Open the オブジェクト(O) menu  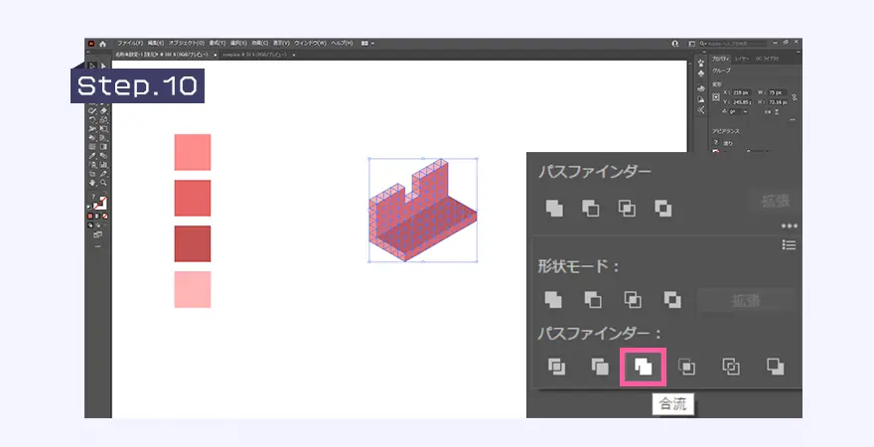[x=187, y=43]
